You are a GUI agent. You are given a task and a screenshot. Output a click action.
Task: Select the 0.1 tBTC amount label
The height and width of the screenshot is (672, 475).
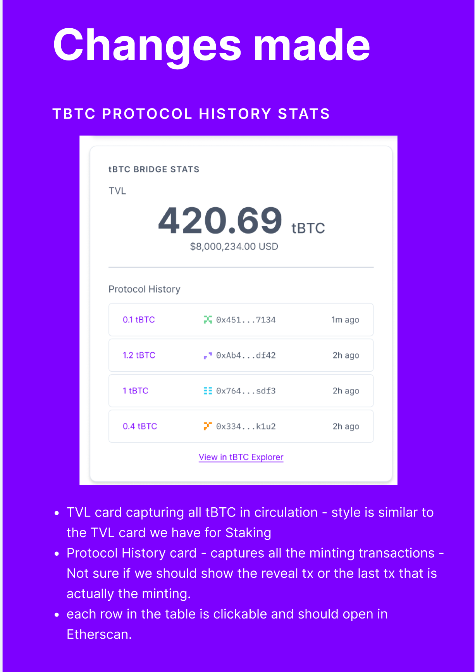(x=139, y=320)
